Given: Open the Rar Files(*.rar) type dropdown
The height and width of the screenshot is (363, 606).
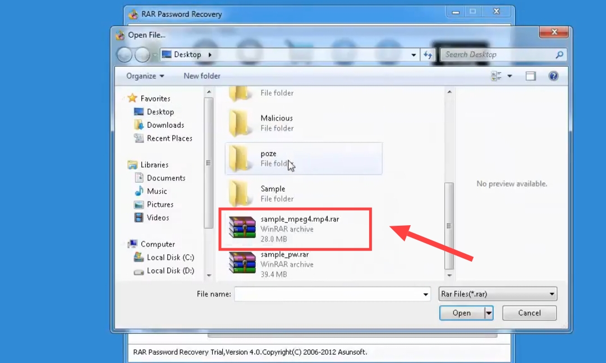Looking at the screenshot, I should [498, 294].
